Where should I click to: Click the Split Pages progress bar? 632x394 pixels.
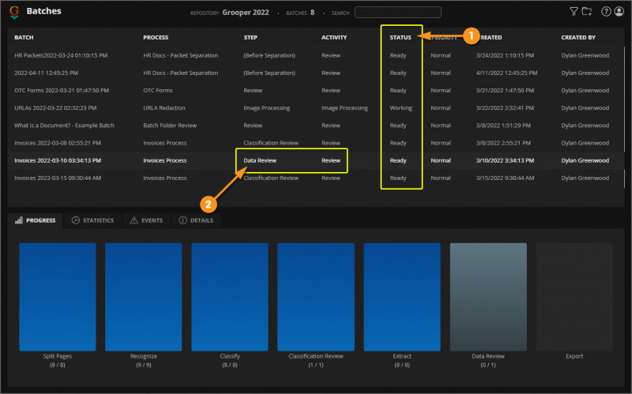coord(58,297)
